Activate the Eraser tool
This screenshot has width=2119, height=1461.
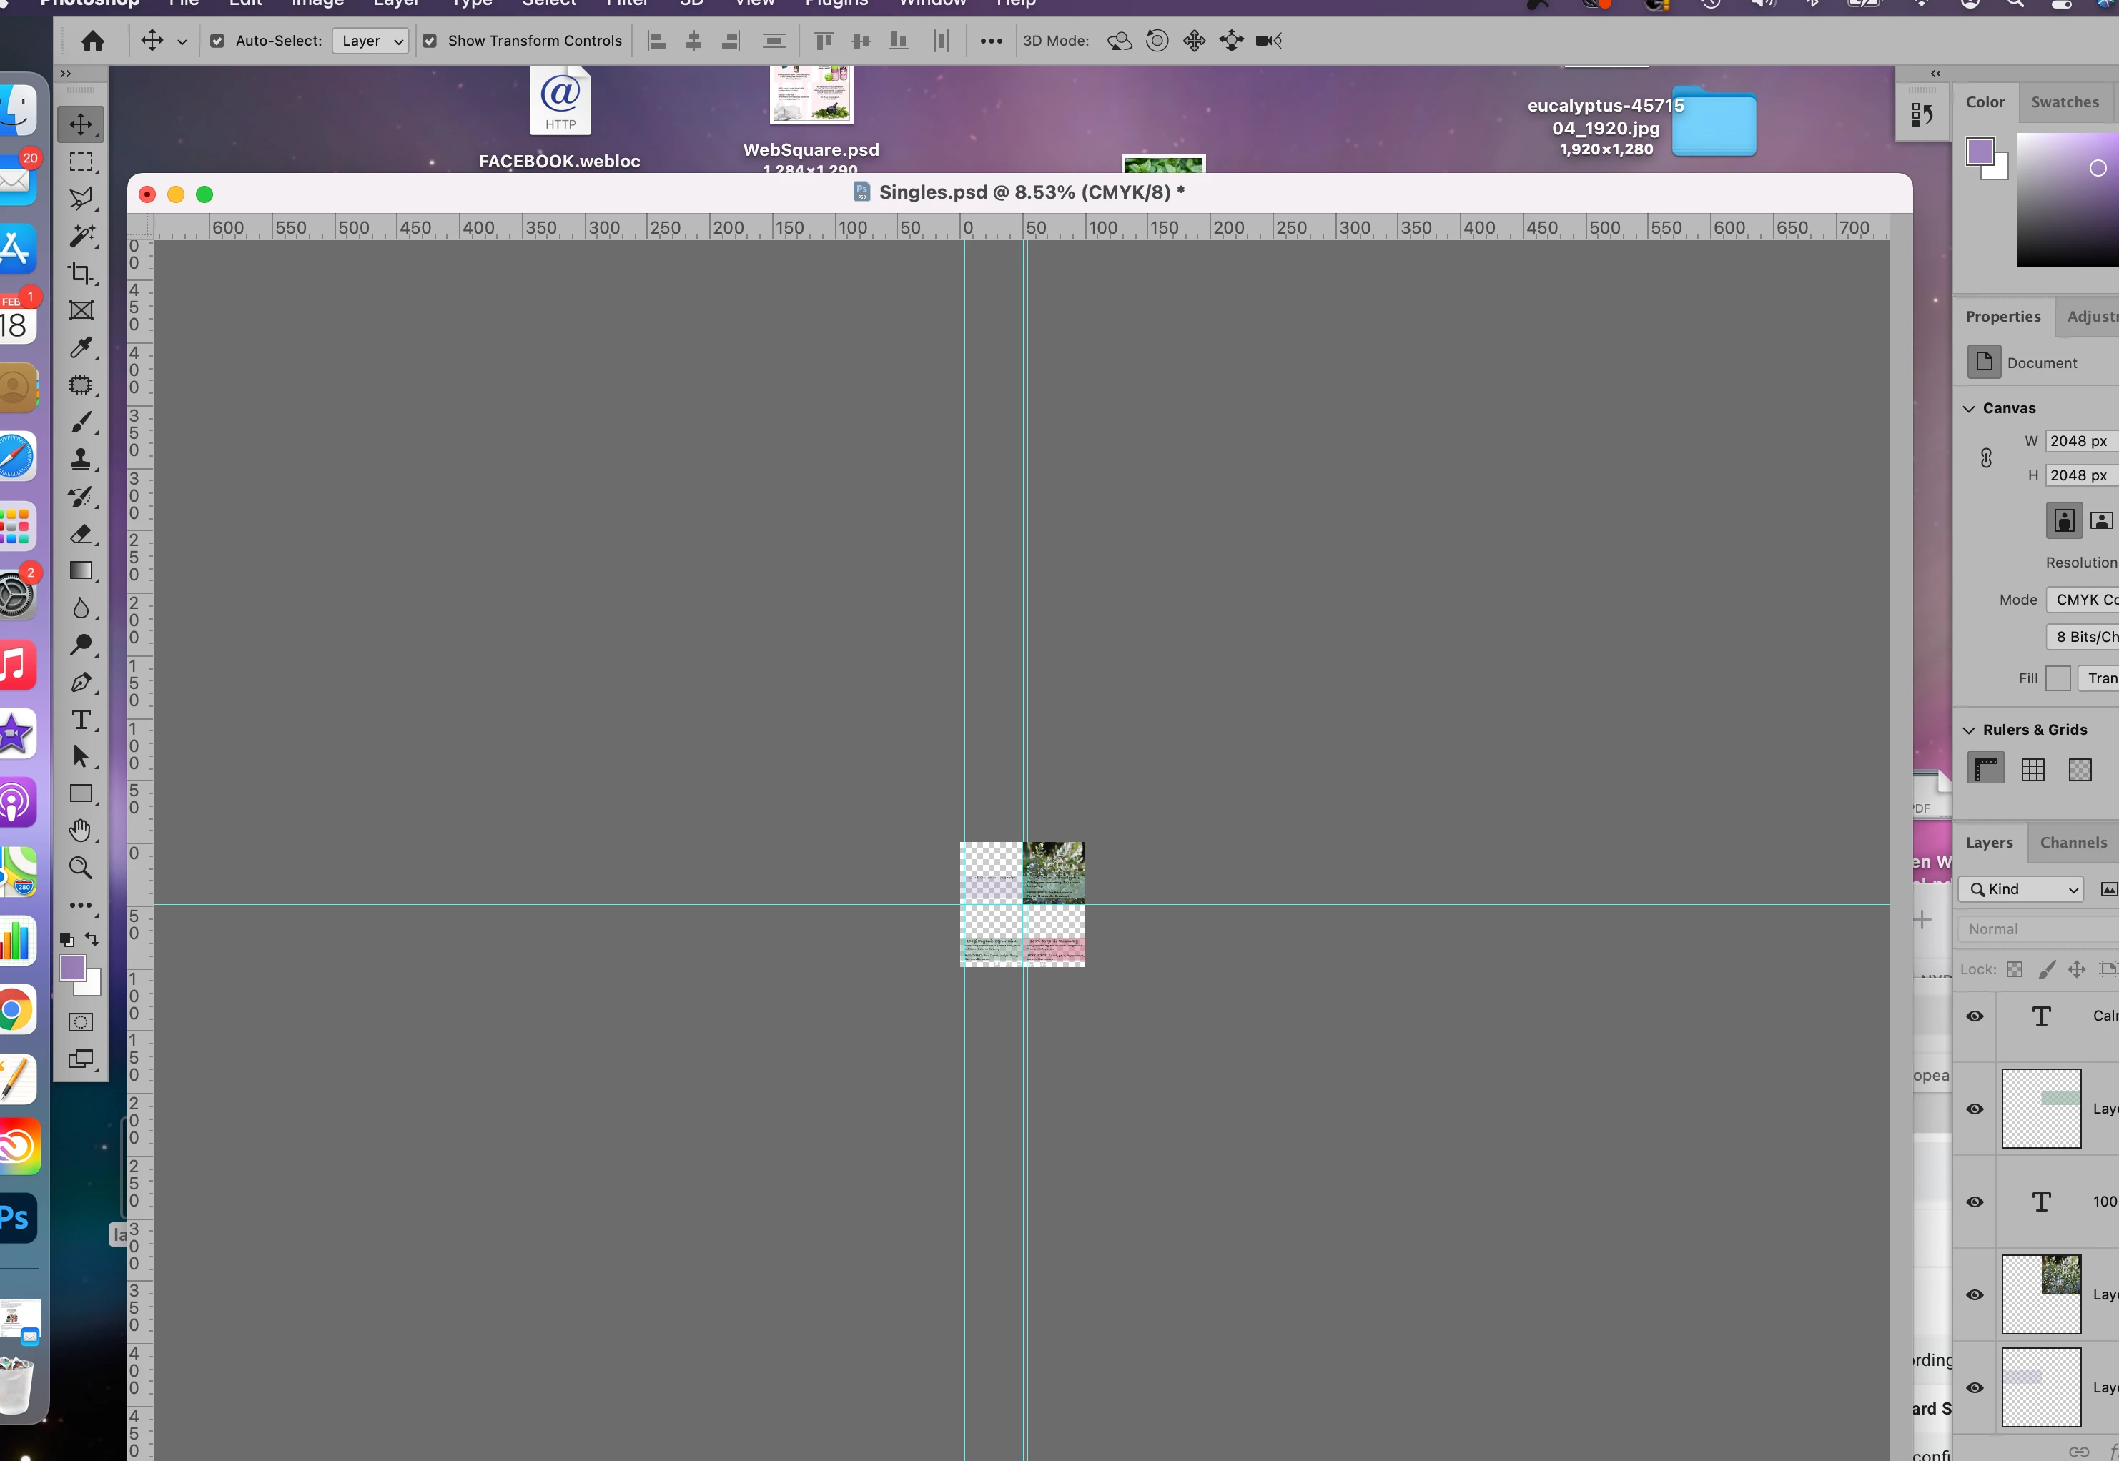pyautogui.click(x=81, y=535)
